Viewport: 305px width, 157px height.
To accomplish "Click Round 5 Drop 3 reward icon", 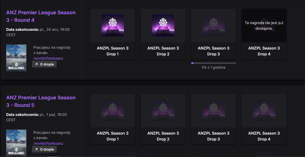I will (214, 111).
